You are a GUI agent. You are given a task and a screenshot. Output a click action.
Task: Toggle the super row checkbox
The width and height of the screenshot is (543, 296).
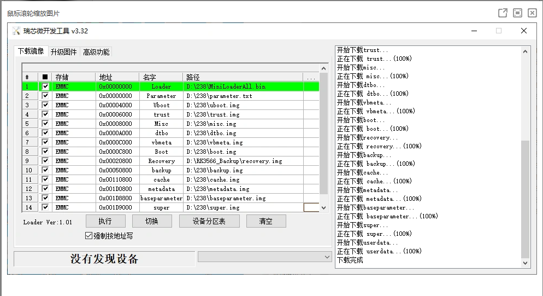click(45, 207)
